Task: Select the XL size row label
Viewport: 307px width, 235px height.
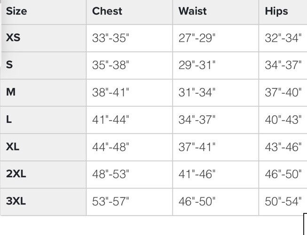Action: click(x=13, y=147)
